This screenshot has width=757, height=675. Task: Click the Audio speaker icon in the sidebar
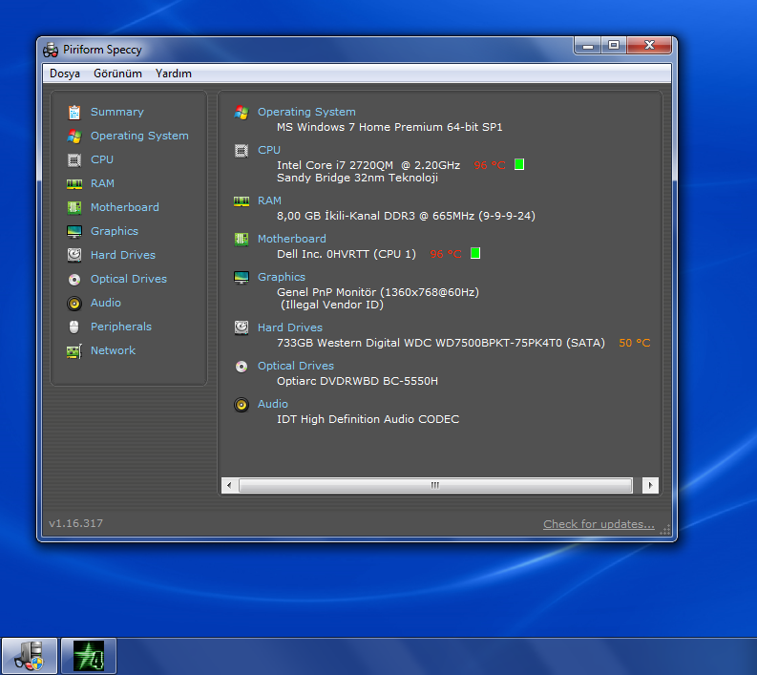[74, 304]
